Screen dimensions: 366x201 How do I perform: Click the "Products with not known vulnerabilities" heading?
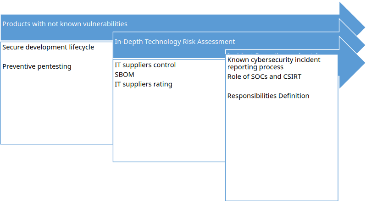tap(65, 24)
